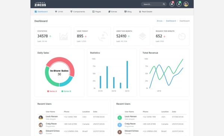Image resolution: width=224 pixels, height=136 pixels.
Task: Open the user profile avatar
Action: coord(186,4)
